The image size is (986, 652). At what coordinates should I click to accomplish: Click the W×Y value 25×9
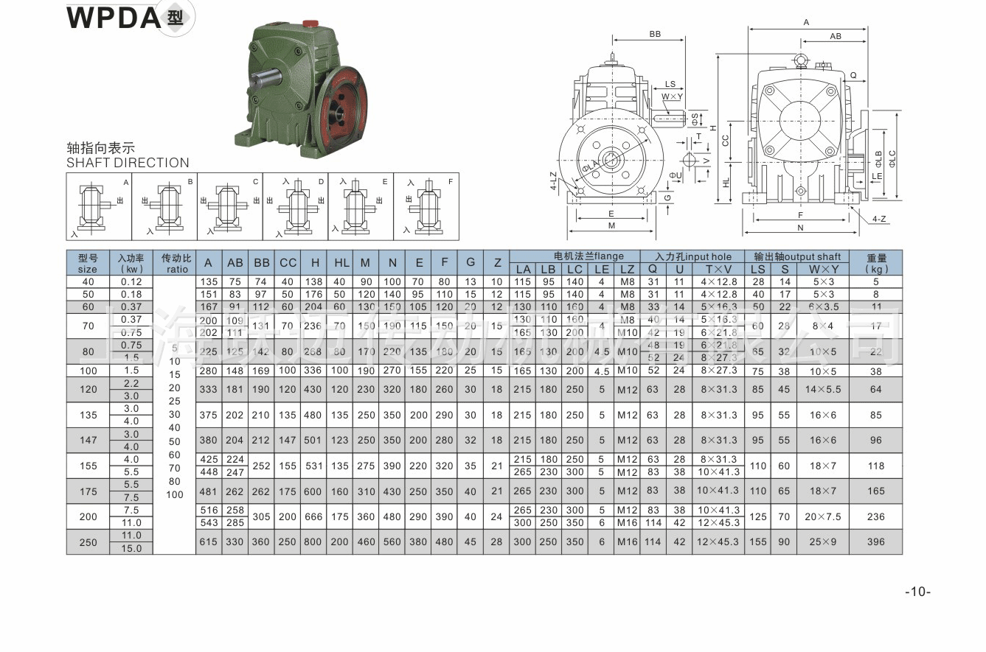click(x=824, y=541)
